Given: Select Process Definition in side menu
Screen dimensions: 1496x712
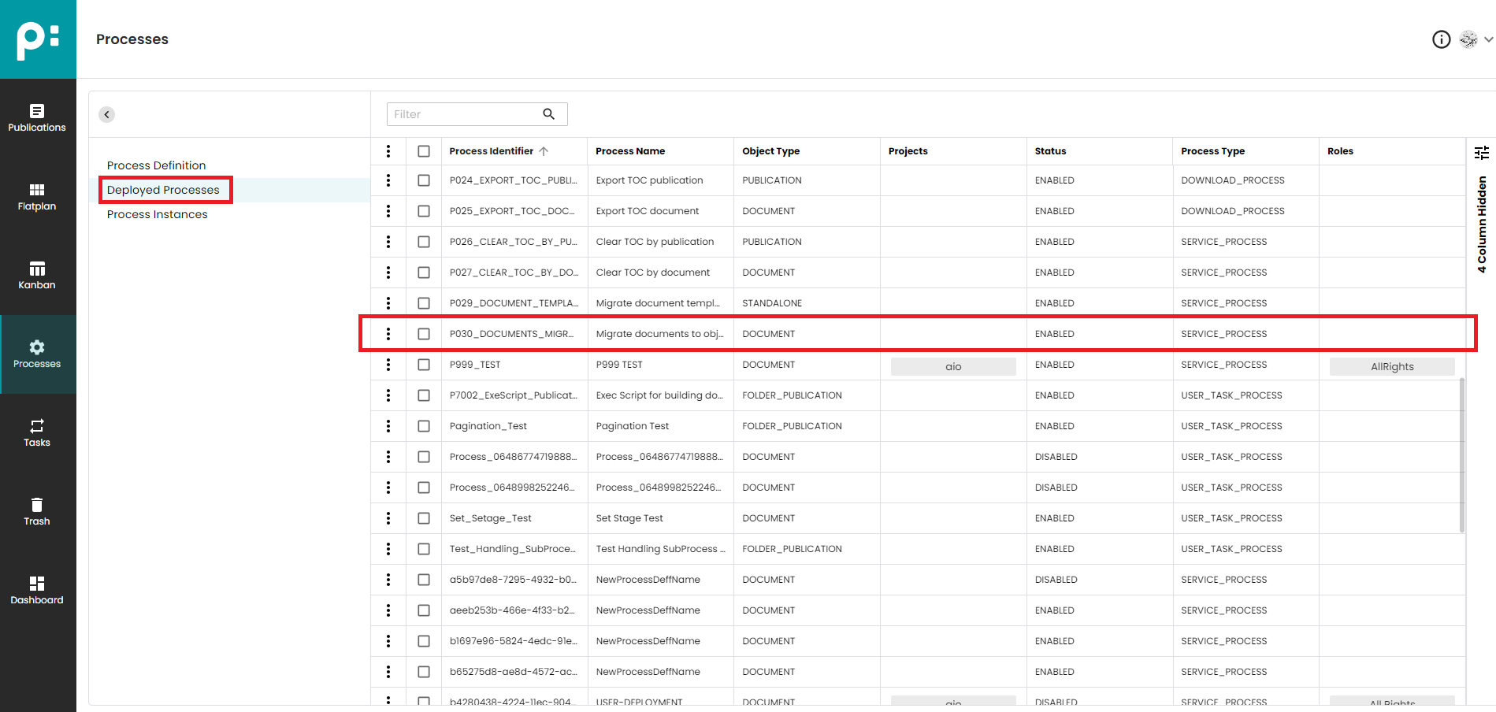Looking at the screenshot, I should [x=156, y=165].
